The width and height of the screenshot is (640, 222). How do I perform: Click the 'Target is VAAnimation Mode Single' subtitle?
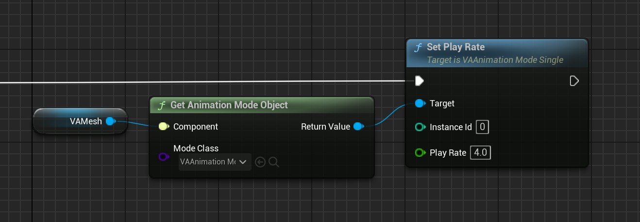point(495,59)
